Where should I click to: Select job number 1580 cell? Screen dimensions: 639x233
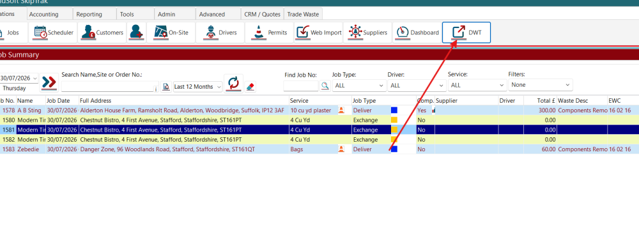point(8,120)
